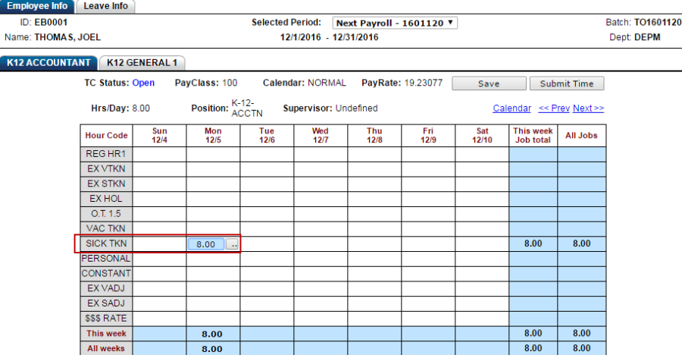682x355 pixels.
Task: Click the $$$ RATE hour code label
Action: pos(106,319)
